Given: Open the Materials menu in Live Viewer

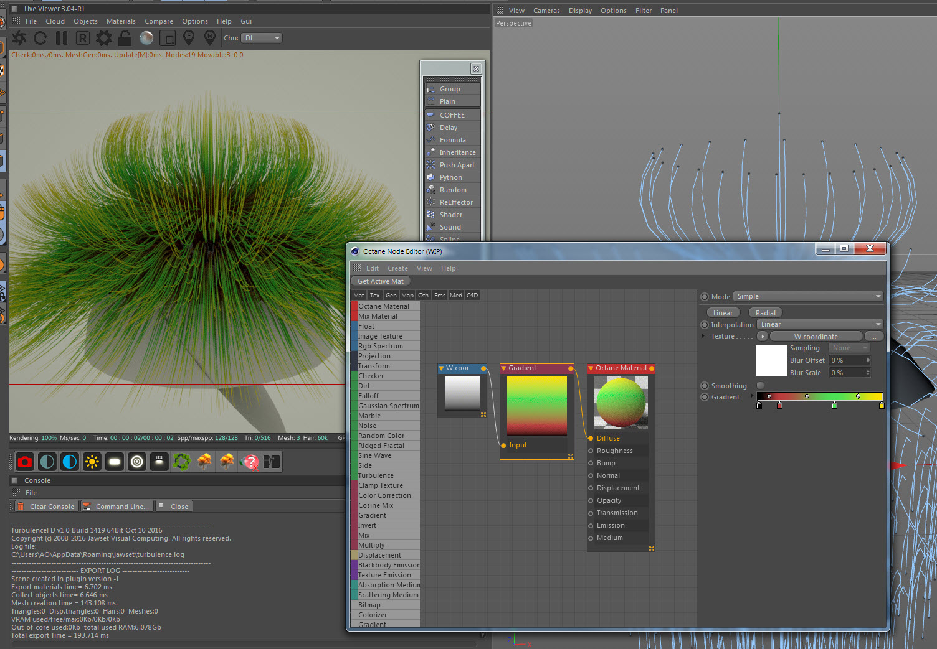Looking at the screenshot, I should point(121,21).
